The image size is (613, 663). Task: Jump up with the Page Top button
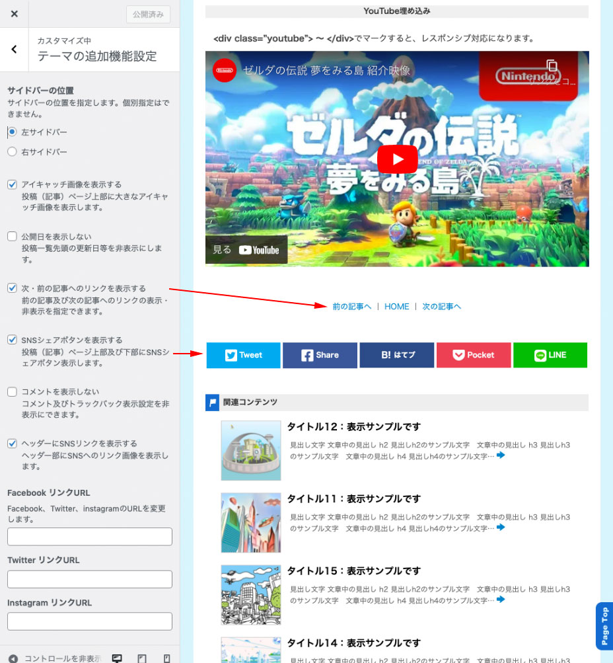tap(604, 626)
